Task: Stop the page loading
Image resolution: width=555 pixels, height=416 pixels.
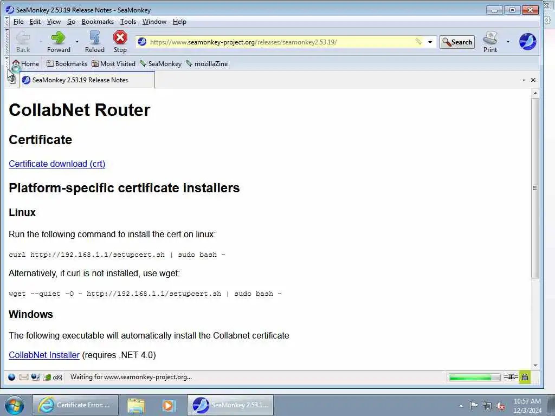Action: click(120, 42)
